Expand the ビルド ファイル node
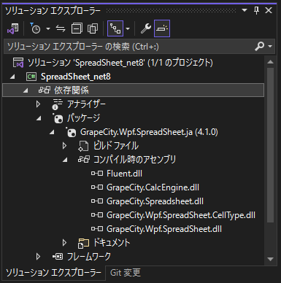 (x=64, y=146)
